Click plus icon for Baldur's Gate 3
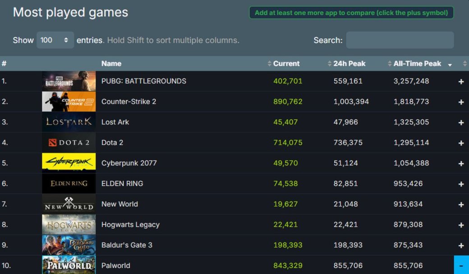This screenshot has width=469, height=274. tap(461, 245)
